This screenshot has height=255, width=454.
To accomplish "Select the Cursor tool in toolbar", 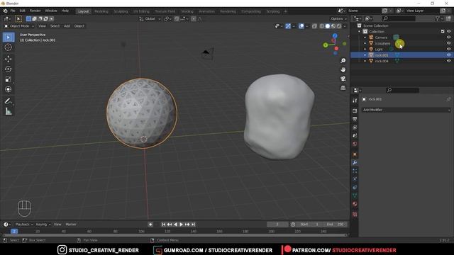I will point(8,47).
